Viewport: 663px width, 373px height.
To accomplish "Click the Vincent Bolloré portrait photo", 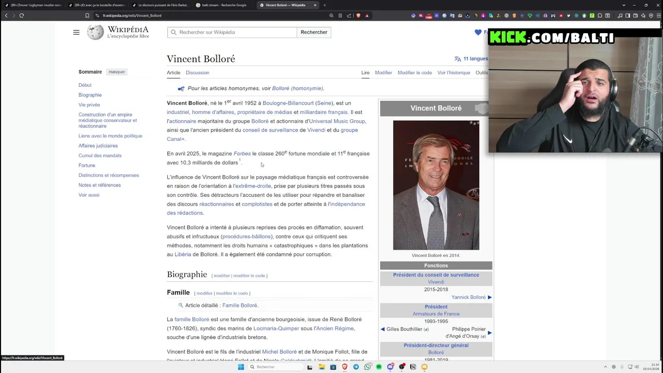I will (436, 185).
